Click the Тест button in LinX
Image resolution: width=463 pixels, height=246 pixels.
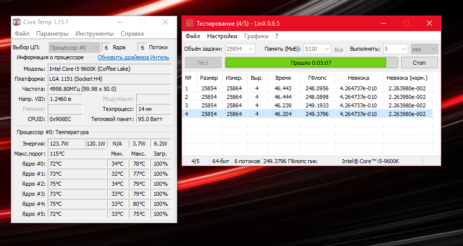203,63
